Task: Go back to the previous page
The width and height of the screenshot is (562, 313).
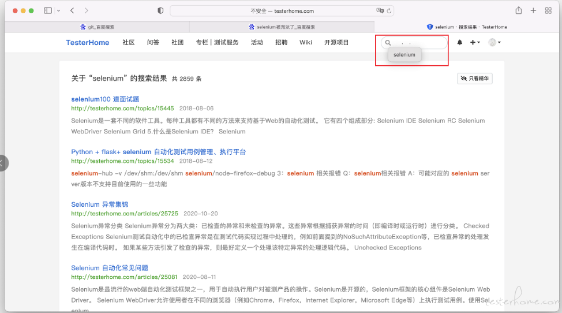Action: point(72,11)
